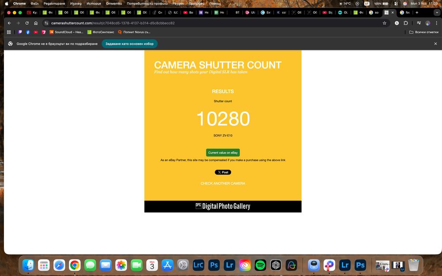
Task: Open Mail from the Dock
Action: (x=106, y=265)
